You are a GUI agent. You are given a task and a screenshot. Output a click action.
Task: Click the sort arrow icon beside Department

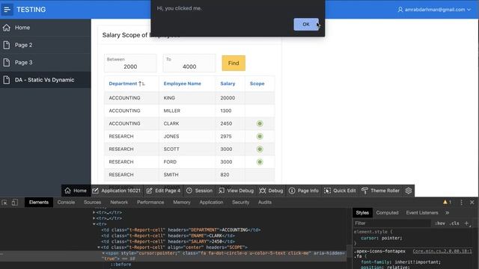coord(141,84)
